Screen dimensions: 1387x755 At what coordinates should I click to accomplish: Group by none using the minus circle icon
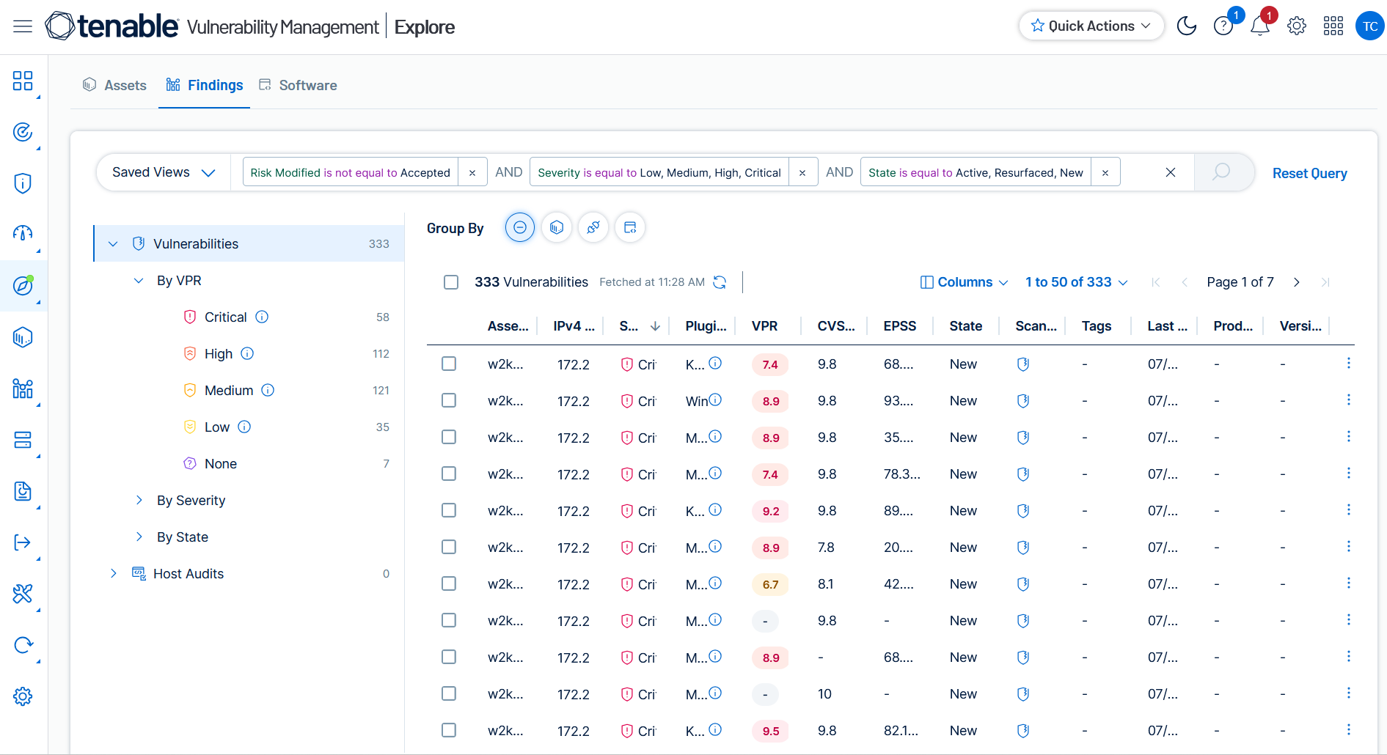click(519, 227)
